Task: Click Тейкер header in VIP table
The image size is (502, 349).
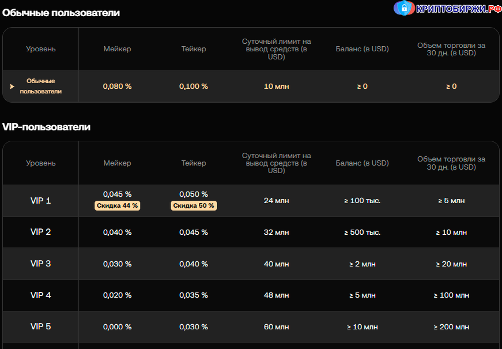Action: [194, 163]
